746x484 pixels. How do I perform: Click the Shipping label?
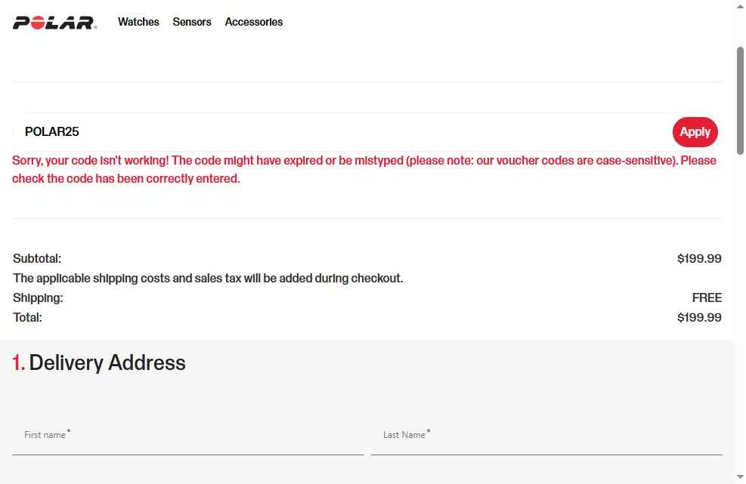point(38,297)
